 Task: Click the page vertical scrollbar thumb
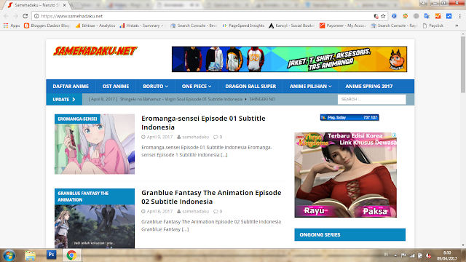click(463, 65)
